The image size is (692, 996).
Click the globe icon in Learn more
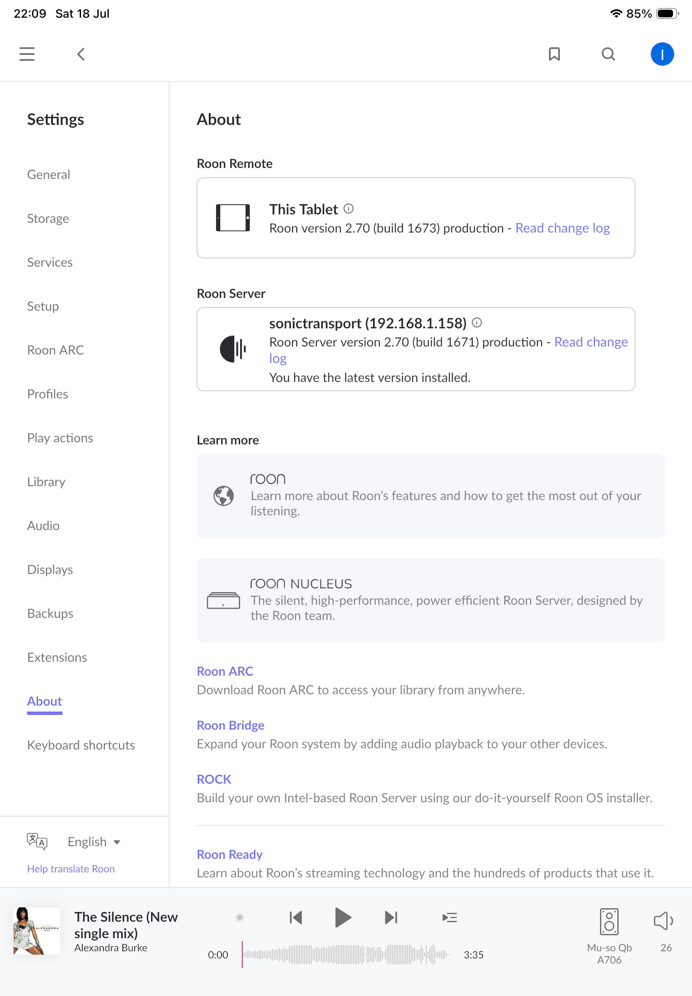click(x=224, y=495)
